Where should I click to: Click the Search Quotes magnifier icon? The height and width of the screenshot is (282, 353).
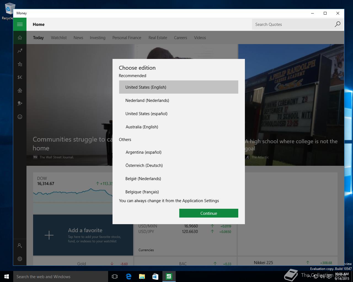coord(337,24)
